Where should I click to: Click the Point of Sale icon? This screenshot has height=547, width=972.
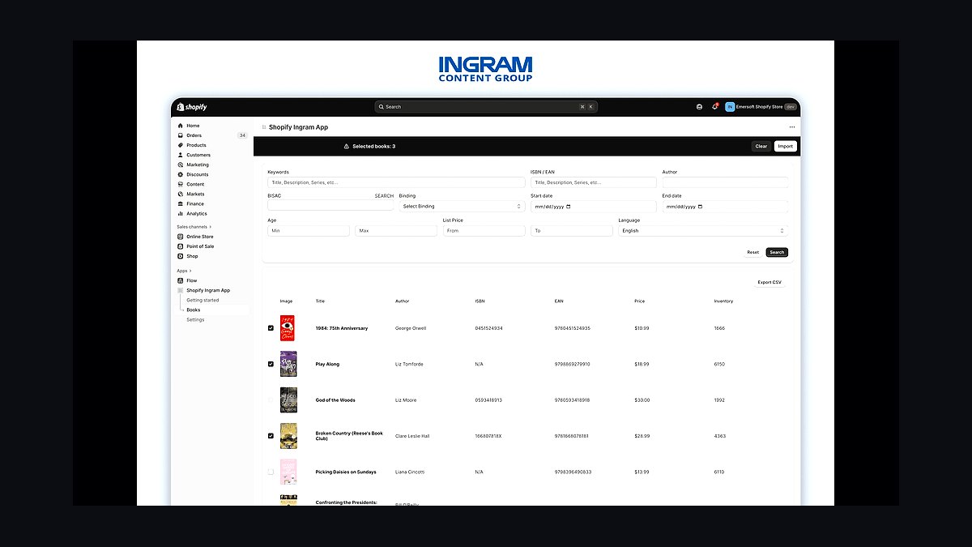180,246
